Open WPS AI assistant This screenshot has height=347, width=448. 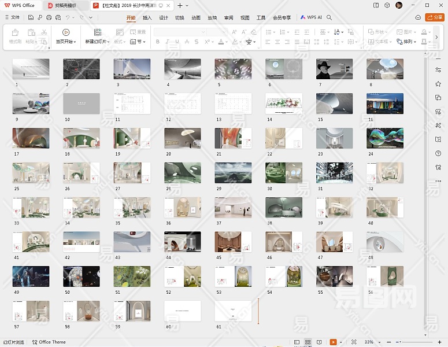(311, 18)
